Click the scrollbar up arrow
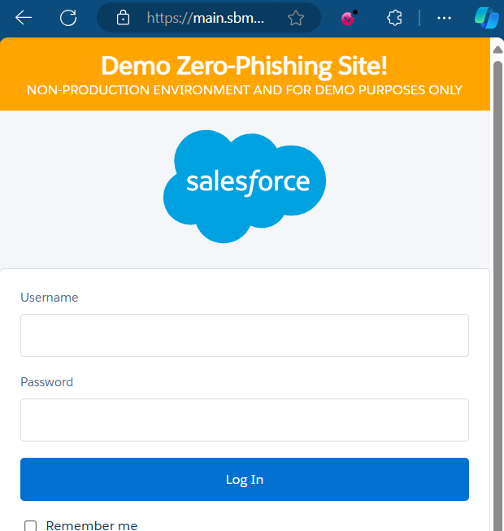504x531 pixels. tap(497, 48)
